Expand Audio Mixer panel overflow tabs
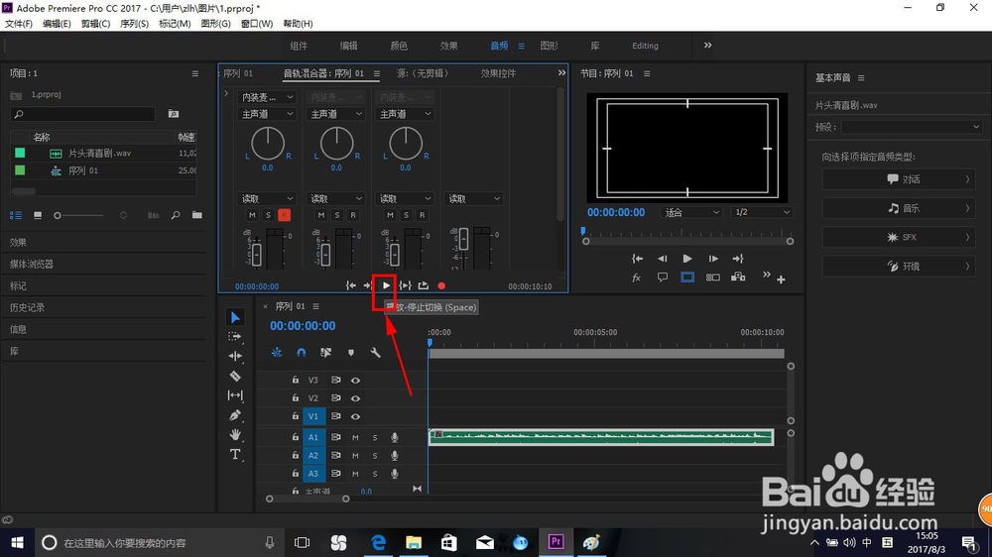 (561, 72)
